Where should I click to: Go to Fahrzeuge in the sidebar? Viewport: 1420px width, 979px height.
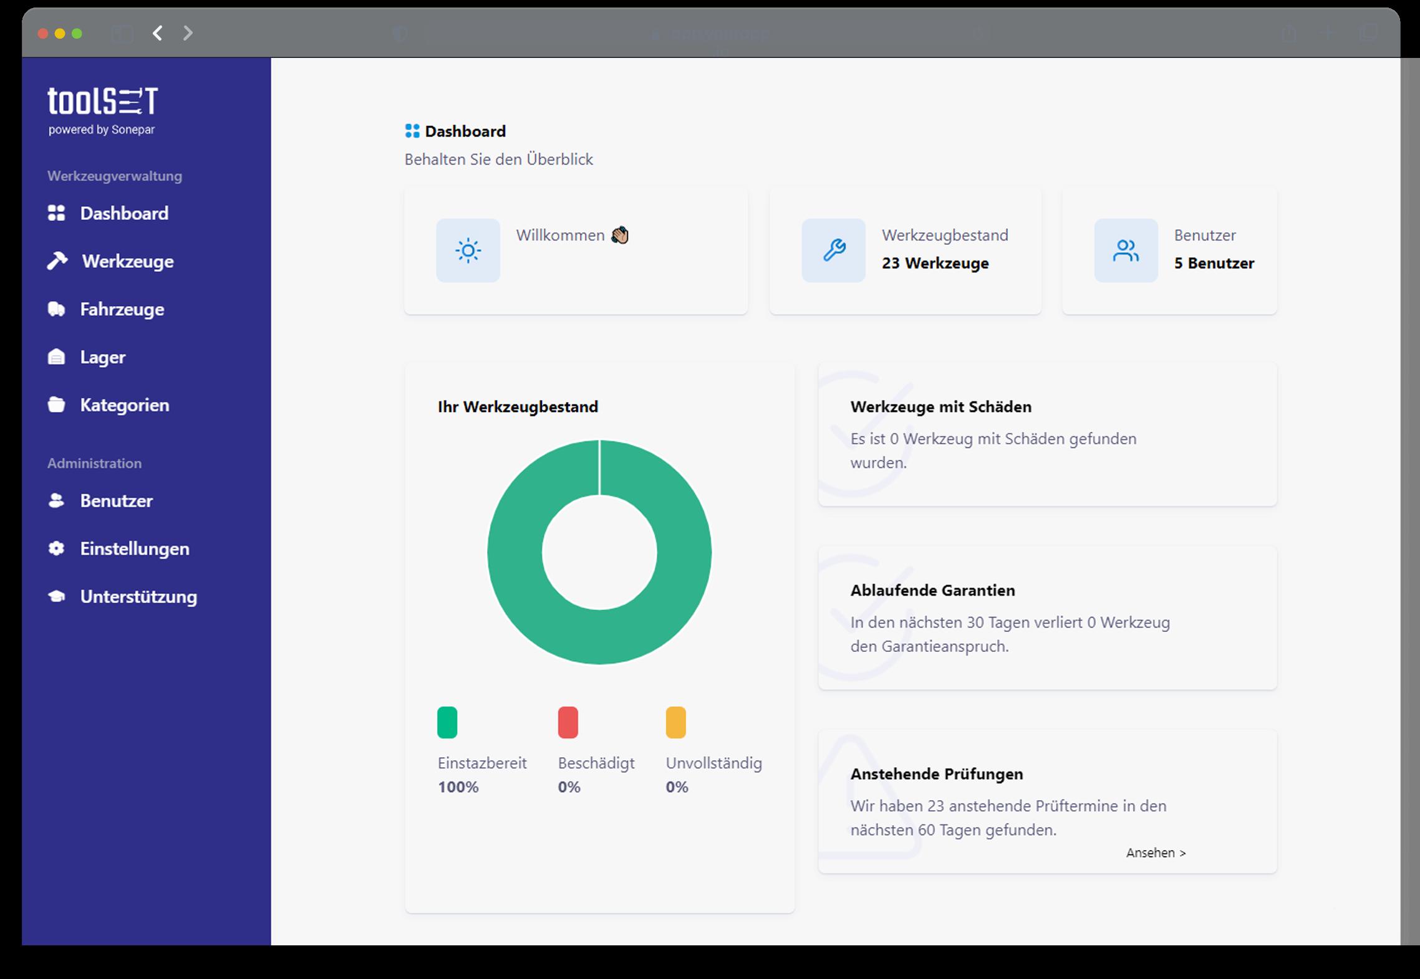[122, 309]
